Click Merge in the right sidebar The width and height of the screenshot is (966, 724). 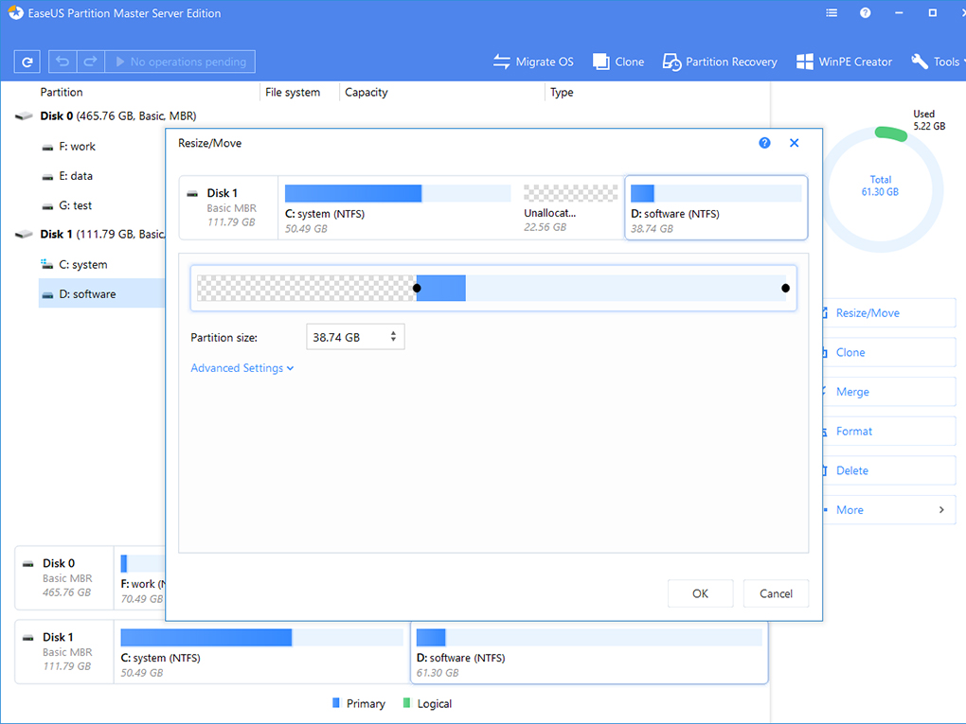pyautogui.click(x=889, y=392)
